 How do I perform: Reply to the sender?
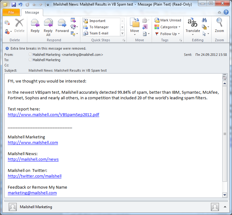pos(35,26)
